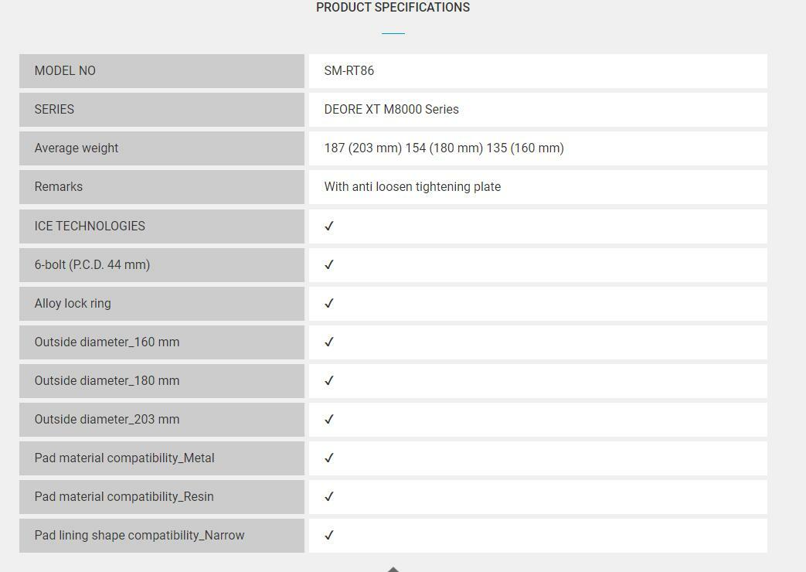
Task: Collapse the specifications with the bottom arrow
Action: click(393, 568)
